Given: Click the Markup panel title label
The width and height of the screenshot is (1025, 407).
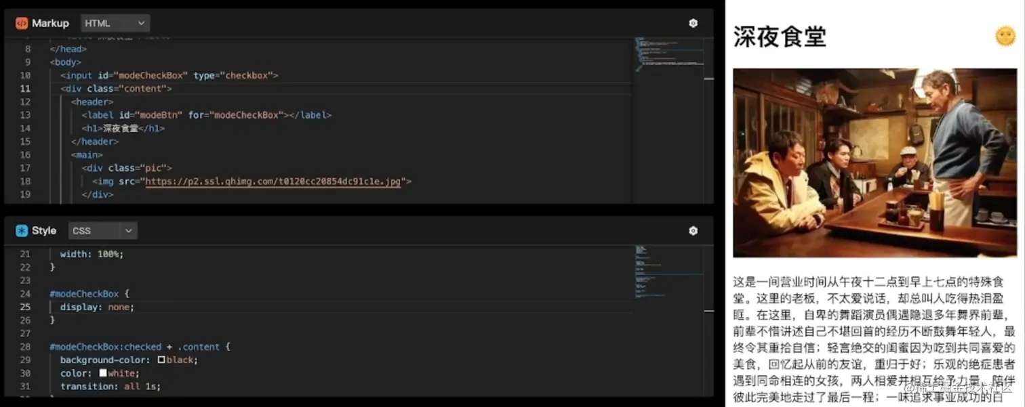Looking at the screenshot, I should coord(50,23).
